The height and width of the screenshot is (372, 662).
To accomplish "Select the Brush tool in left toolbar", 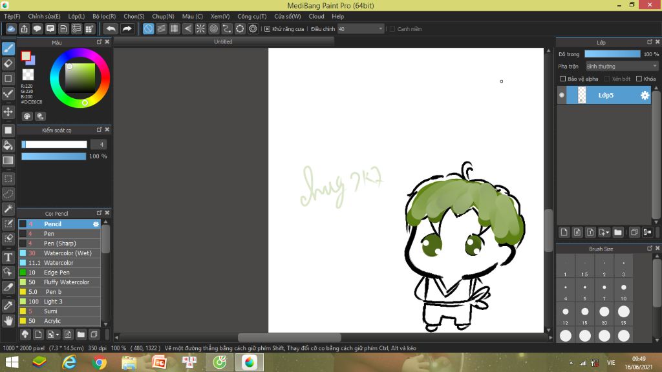I will coord(8,48).
